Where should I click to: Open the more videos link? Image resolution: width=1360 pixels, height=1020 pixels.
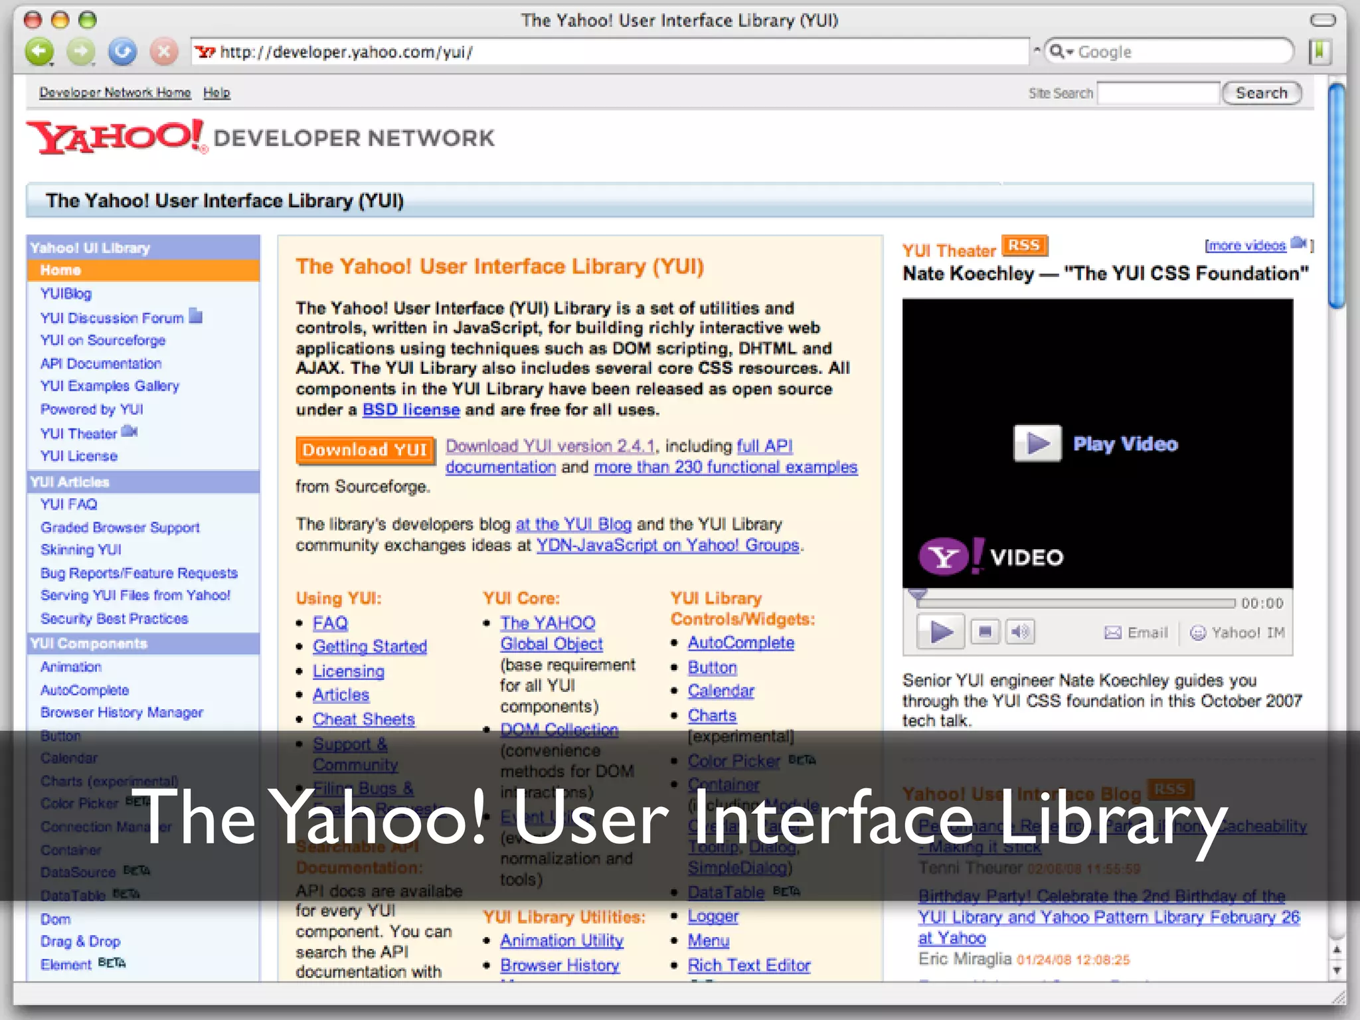(1246, 246)
